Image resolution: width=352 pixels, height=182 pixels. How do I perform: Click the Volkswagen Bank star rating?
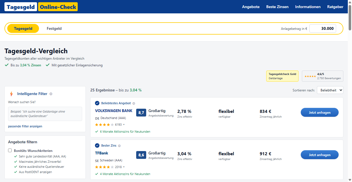pyautogui.click(x=104, y=125)
